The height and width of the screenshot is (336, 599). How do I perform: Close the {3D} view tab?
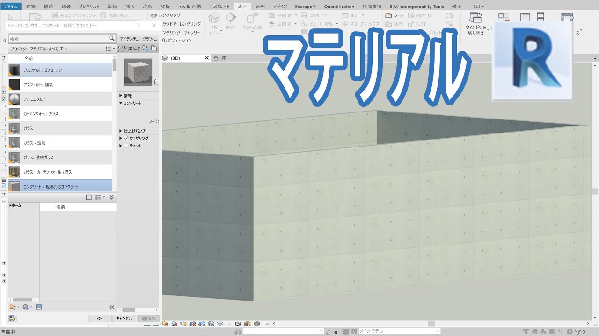(206, 58)
